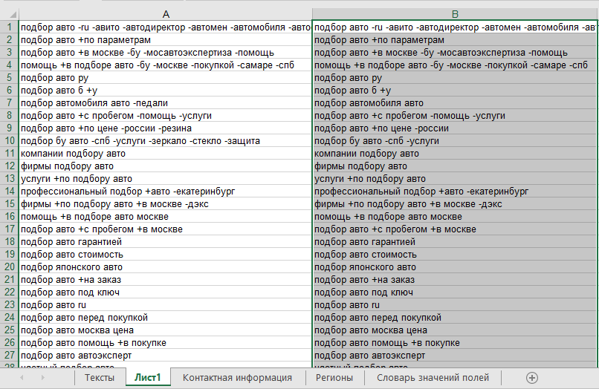Switch to the Тексты sheet tab

99,378
